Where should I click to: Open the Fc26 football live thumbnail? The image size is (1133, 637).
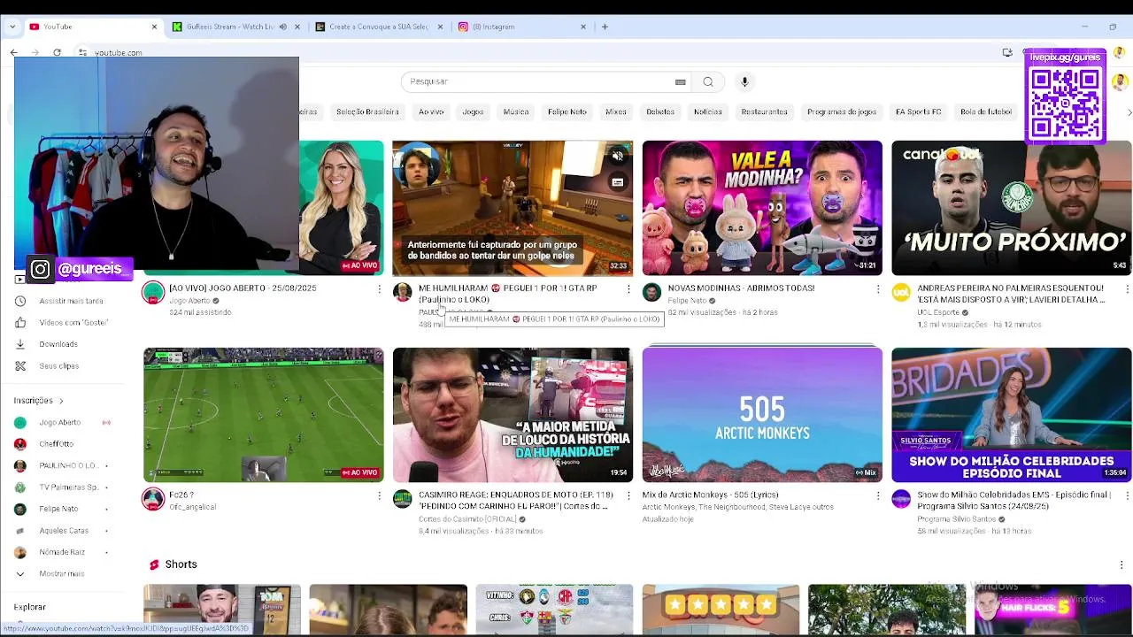[263, 415]
